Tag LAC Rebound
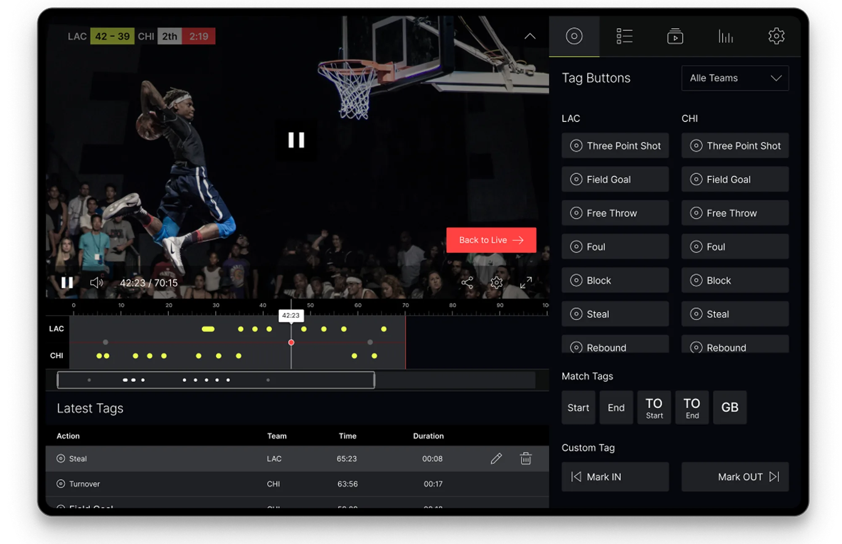The width and height of the screenshot is (842, 544). click(x=615, y=344)
